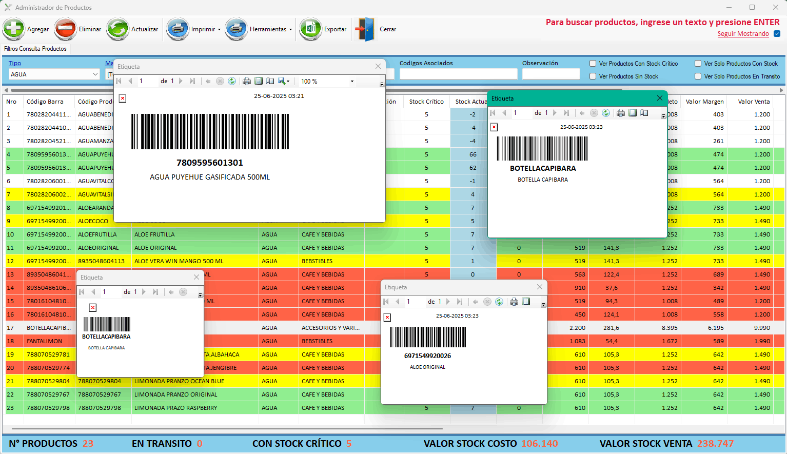Uncheck the Seguir Mostrando checkbox
Screen dimensions: 787x454
[x=777, y=34]
